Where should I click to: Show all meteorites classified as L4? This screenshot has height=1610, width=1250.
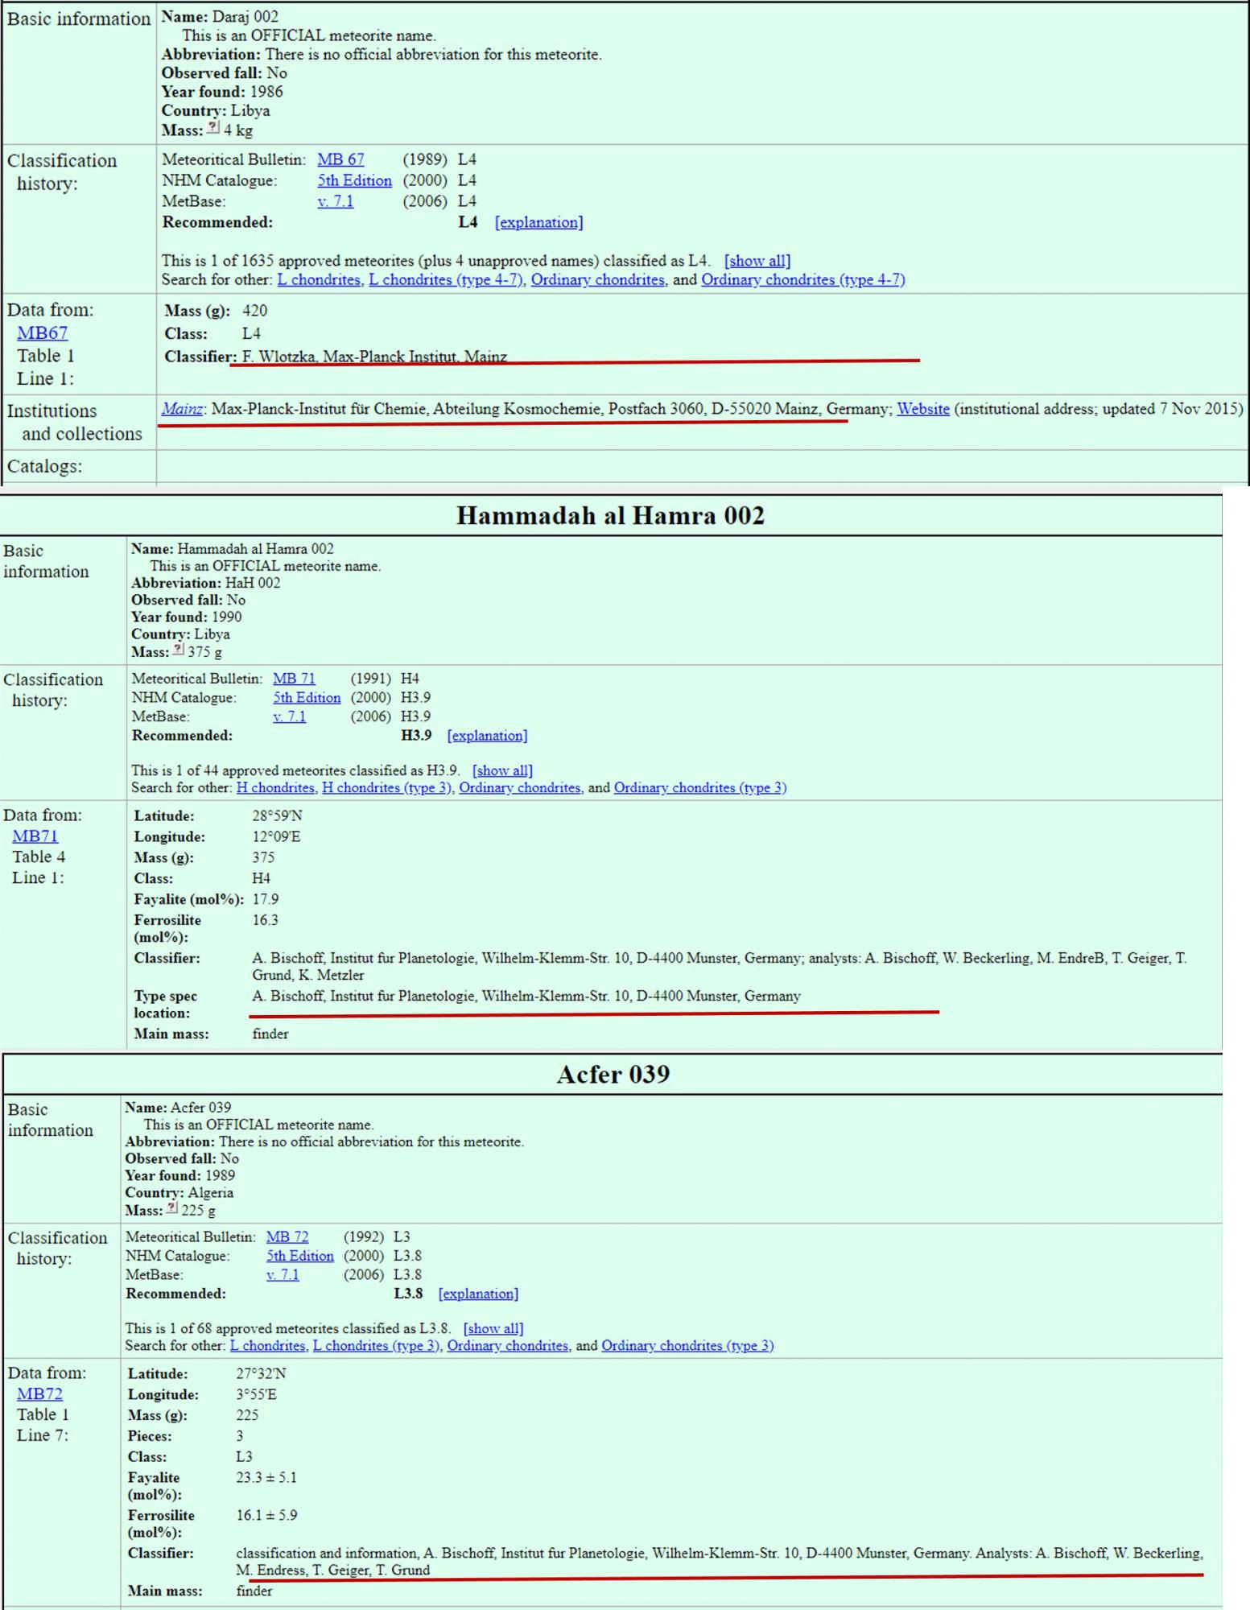click(757, 261)
